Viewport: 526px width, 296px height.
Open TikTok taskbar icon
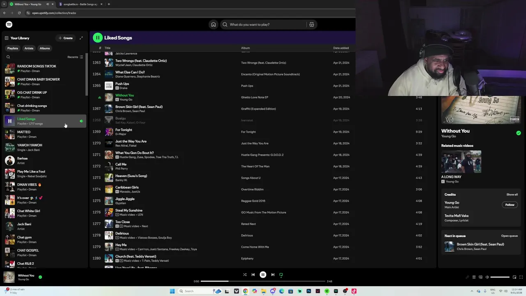354,291
